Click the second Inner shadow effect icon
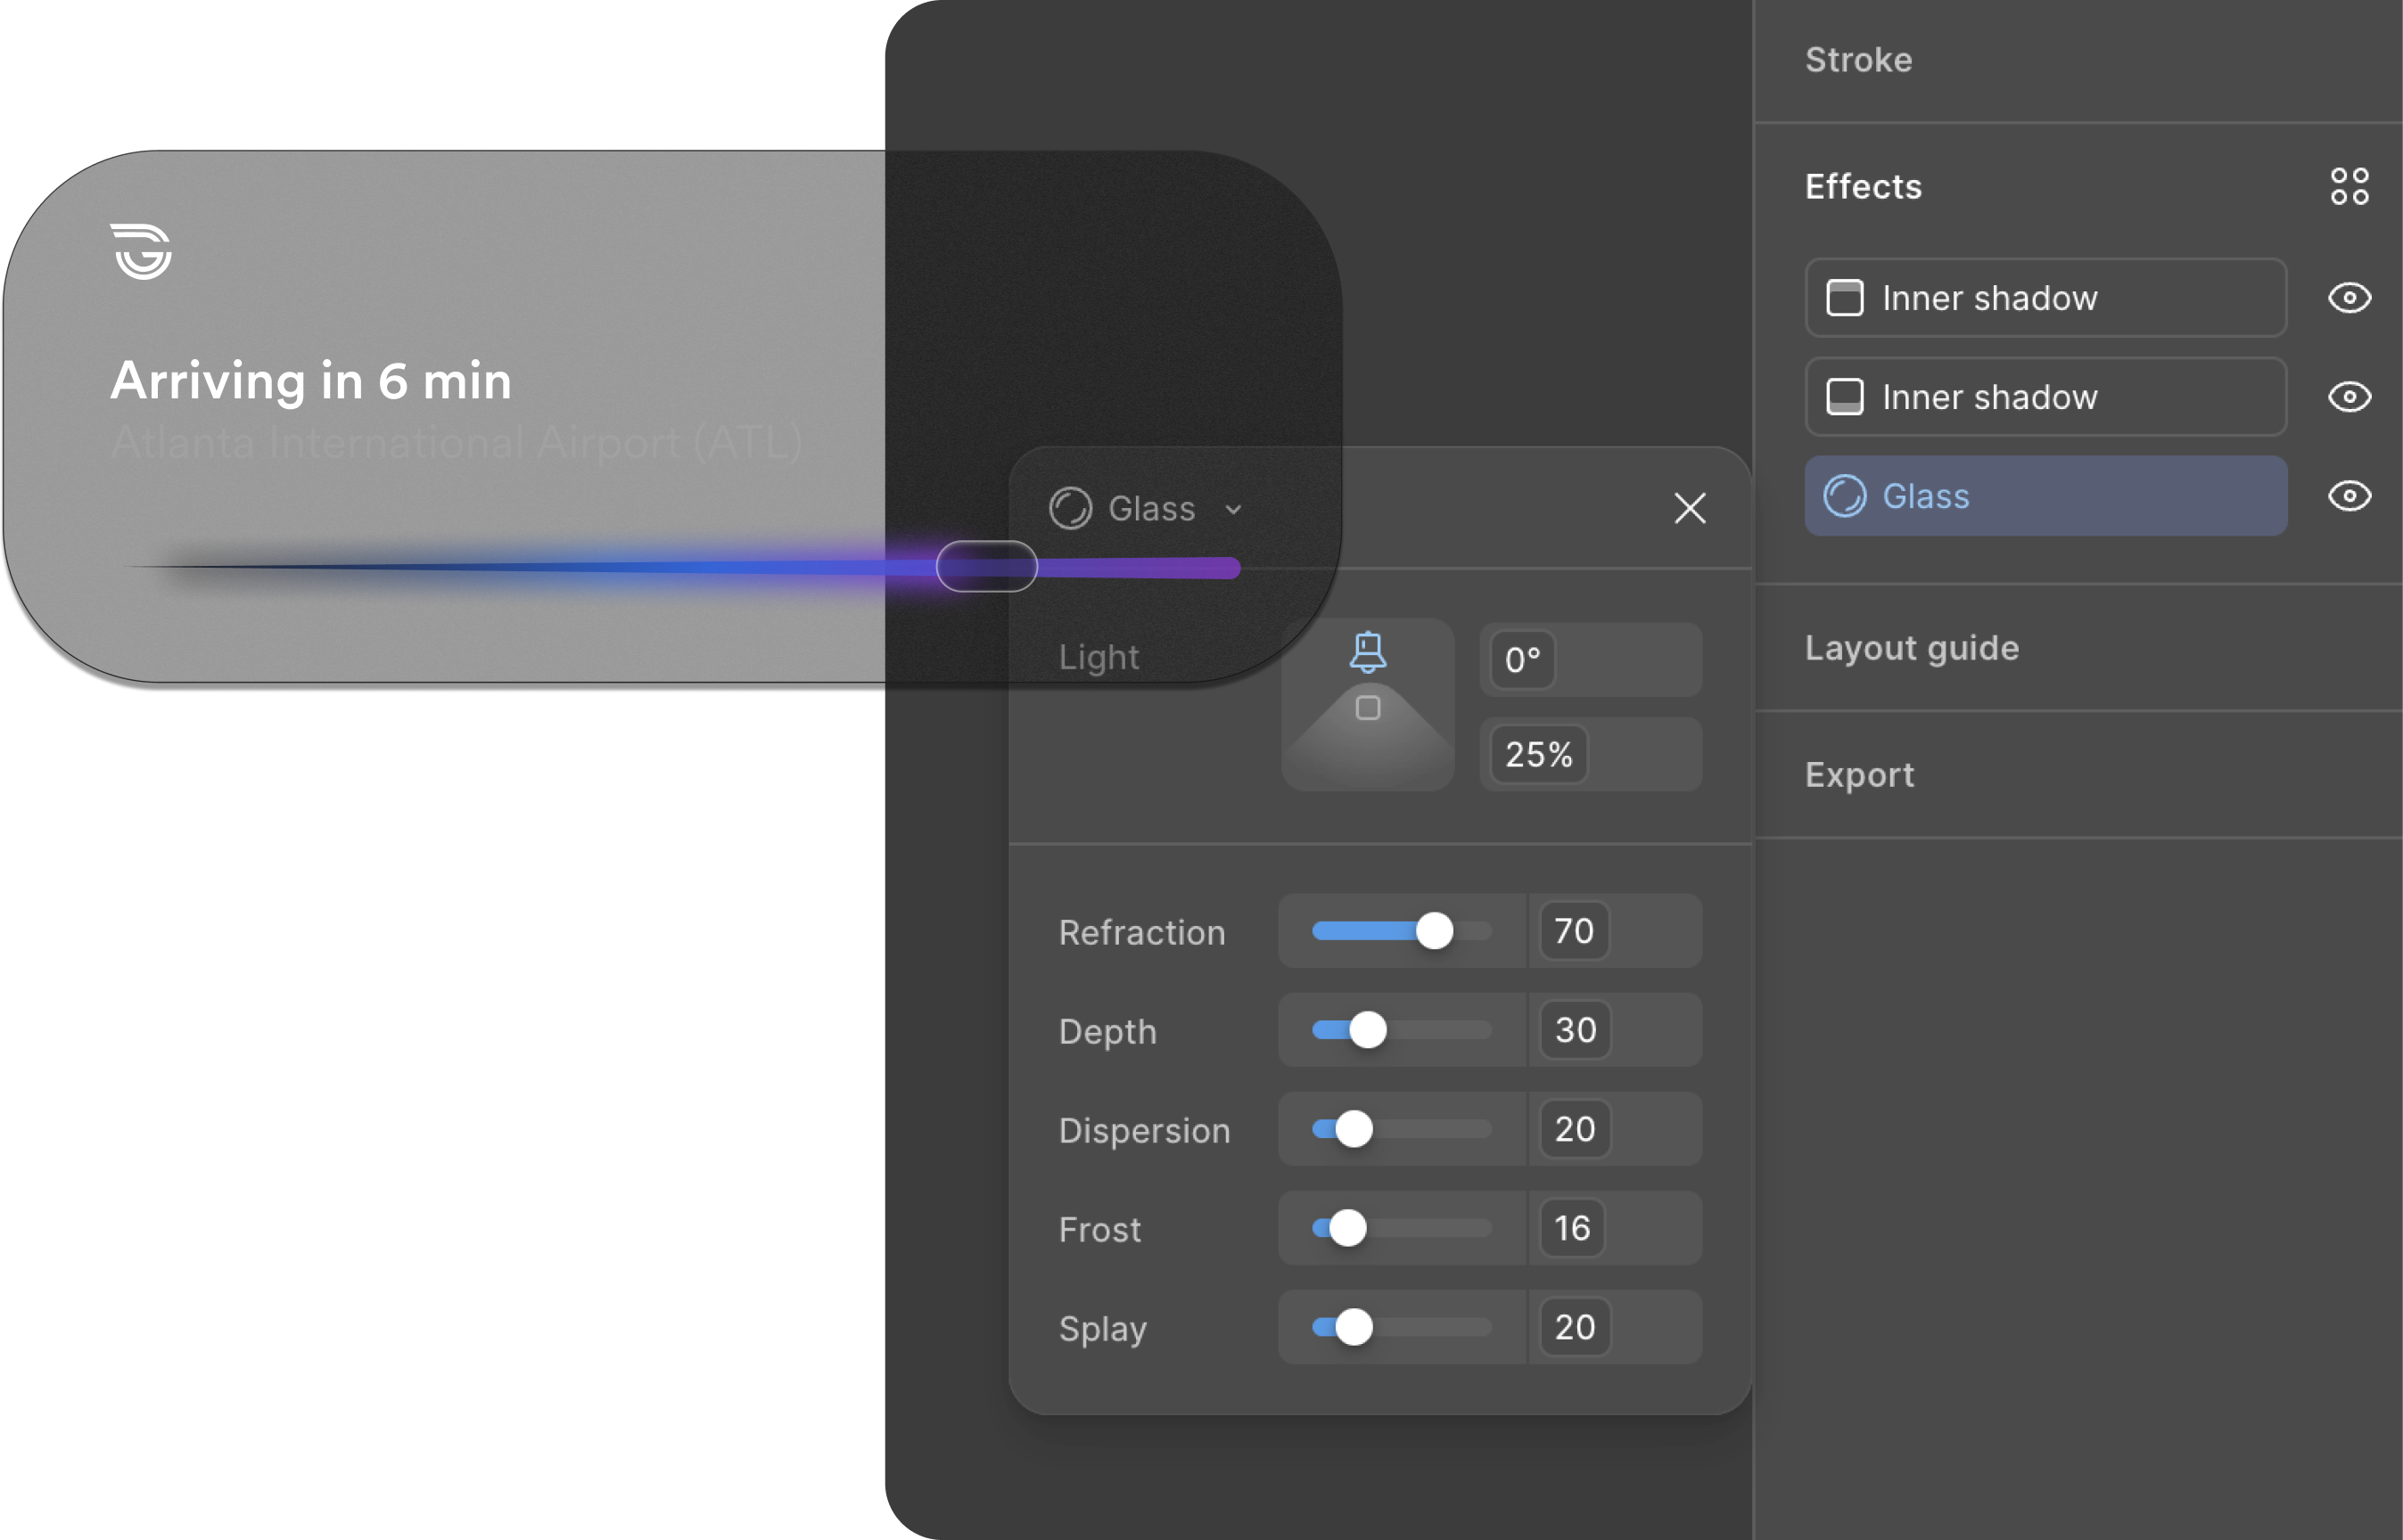The width and height of the screenshot is (2403, 1540). pyautogui.click(x=1844, y=397)
